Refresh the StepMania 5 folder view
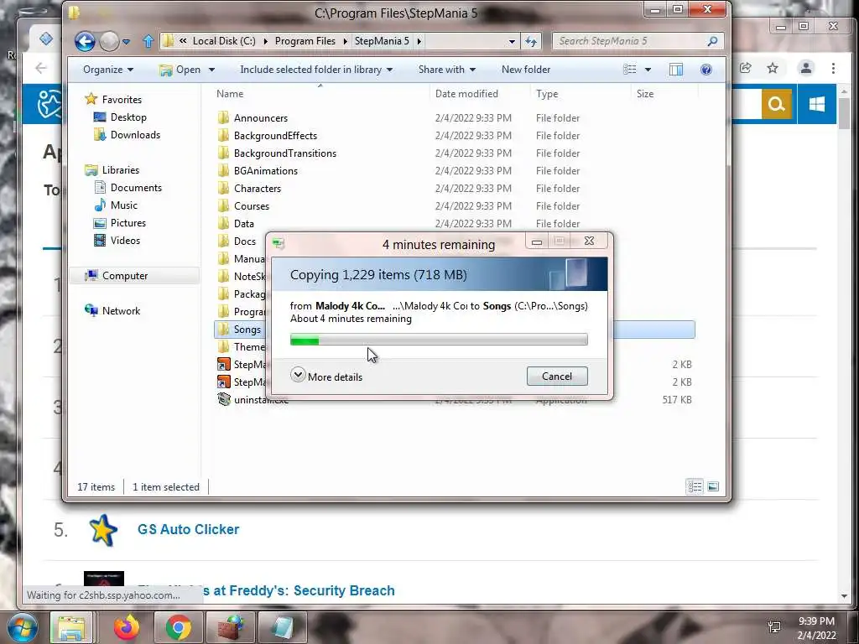 click(531, 42)
